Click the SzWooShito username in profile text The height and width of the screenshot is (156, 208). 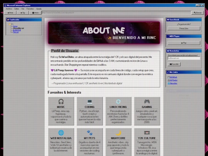click(66, 57)
